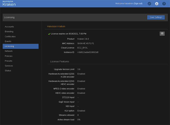The height and width of the screenshot is (125, 170).
Task: Click the Sign out link
Action: coord(138,4)
